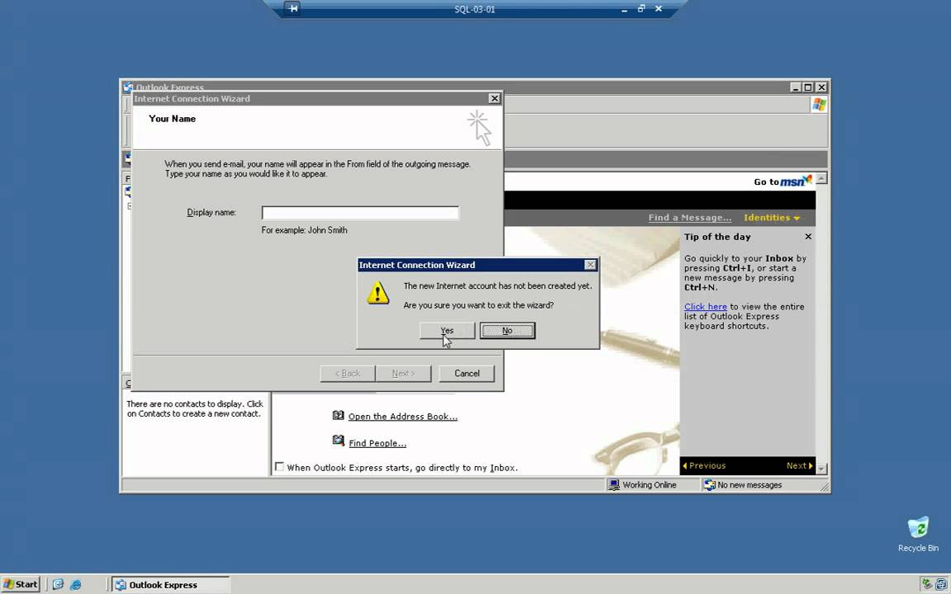Show the Previous tip
This screenshot has width=951, height=594.
(704, 465)
